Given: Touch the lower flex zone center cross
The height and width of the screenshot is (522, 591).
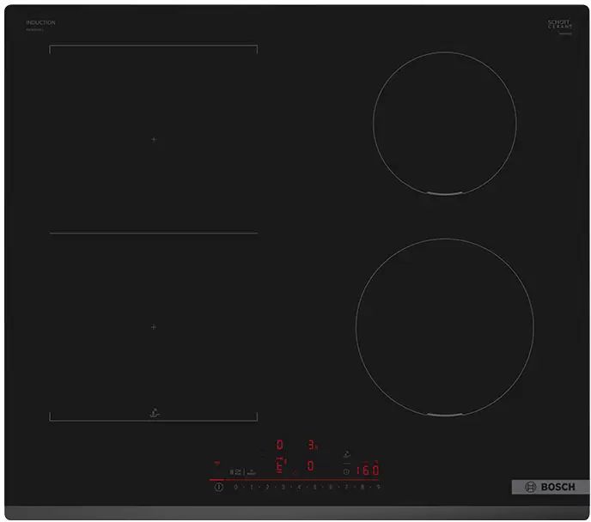Looking at the screenshot, I should [x=154, y=326].
